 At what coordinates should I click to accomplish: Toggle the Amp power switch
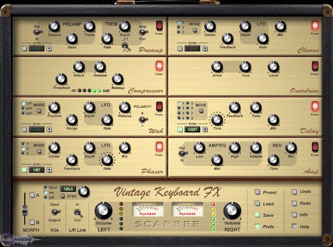[315, 147]
